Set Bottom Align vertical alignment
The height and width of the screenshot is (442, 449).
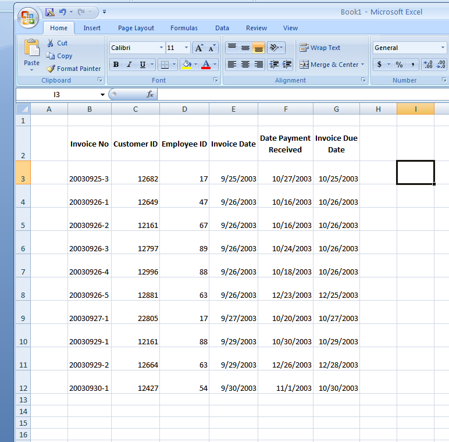tap(259, 48)
